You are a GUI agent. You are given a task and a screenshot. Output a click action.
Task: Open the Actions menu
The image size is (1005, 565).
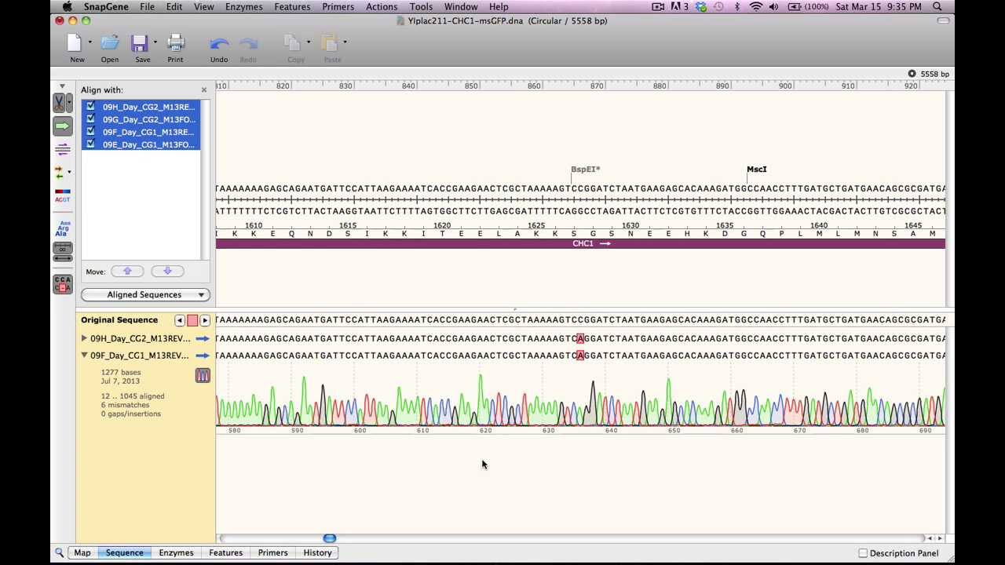pos(382,6)
